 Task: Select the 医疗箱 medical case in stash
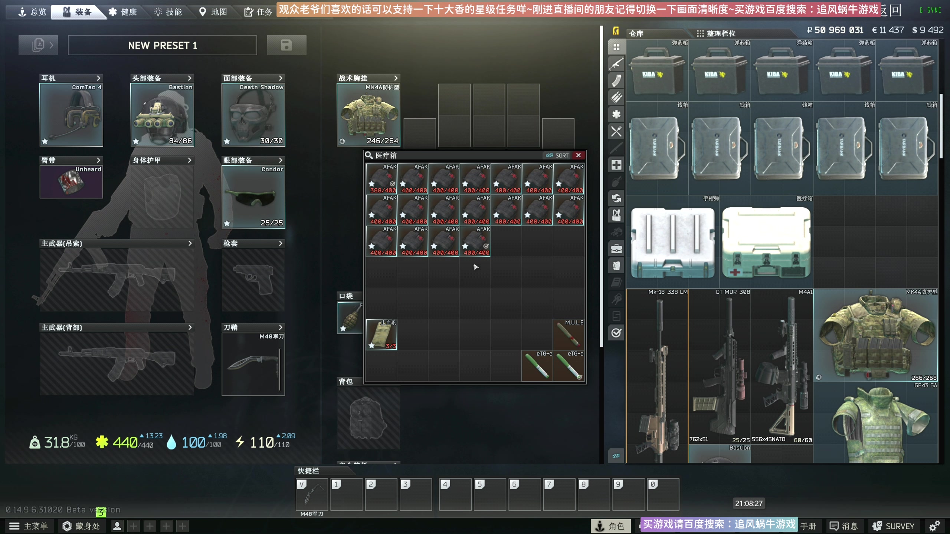[766, 242]
